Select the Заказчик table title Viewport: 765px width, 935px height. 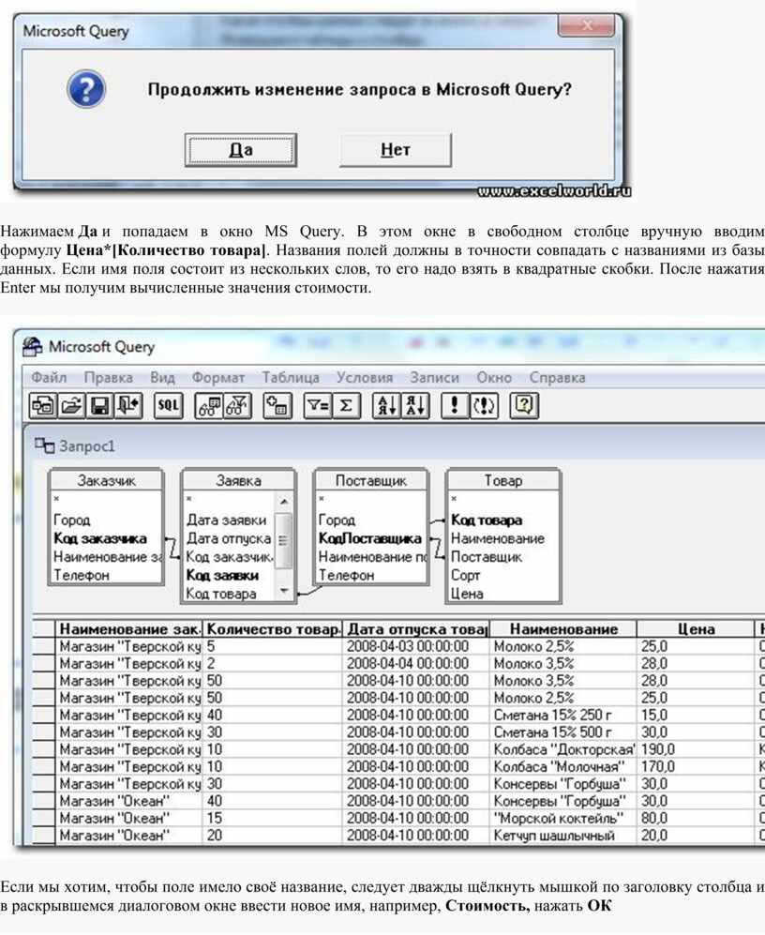pyautogui.click(x=106, y=480)
